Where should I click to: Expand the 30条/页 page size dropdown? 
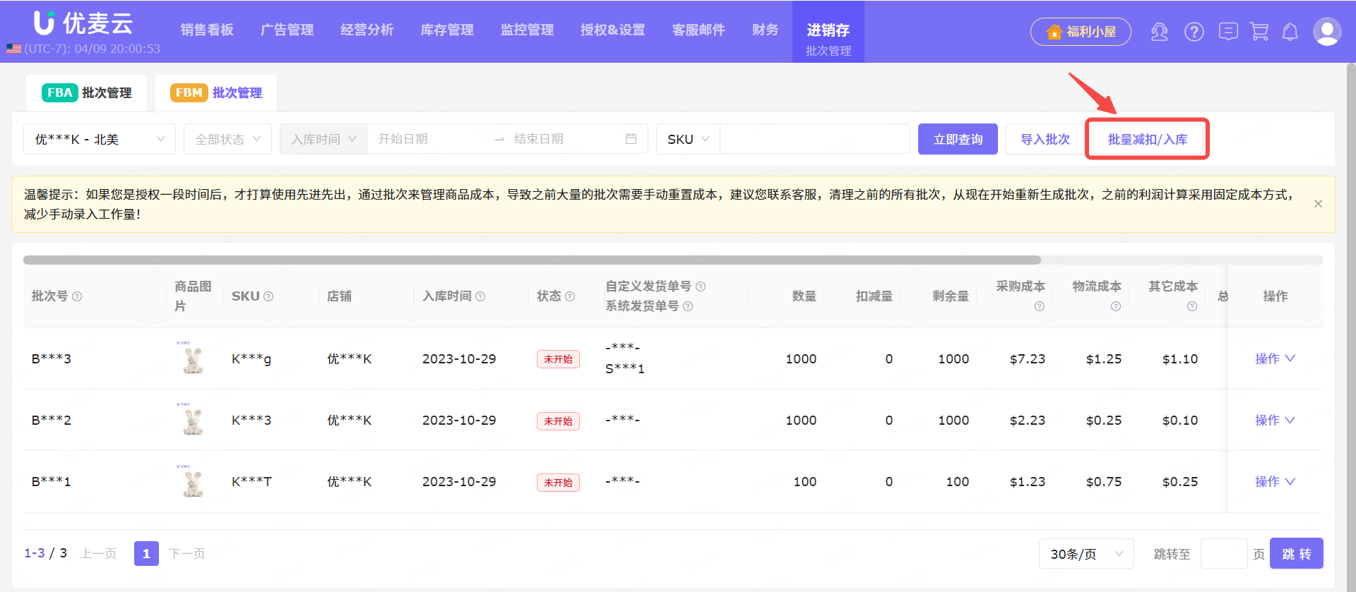(1086, 554)
